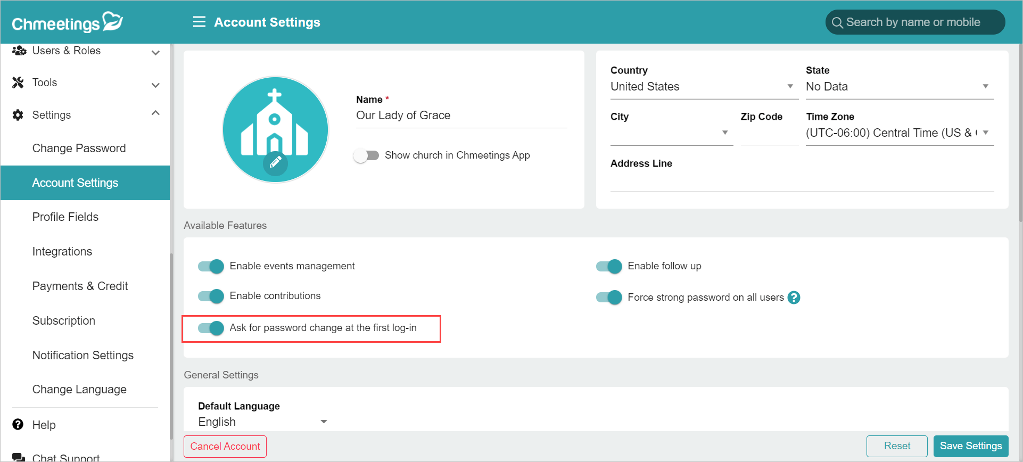Click the church avatar image
This screenshot has height=462, width=1023.
pyautogui.click(x=275, y=129)
